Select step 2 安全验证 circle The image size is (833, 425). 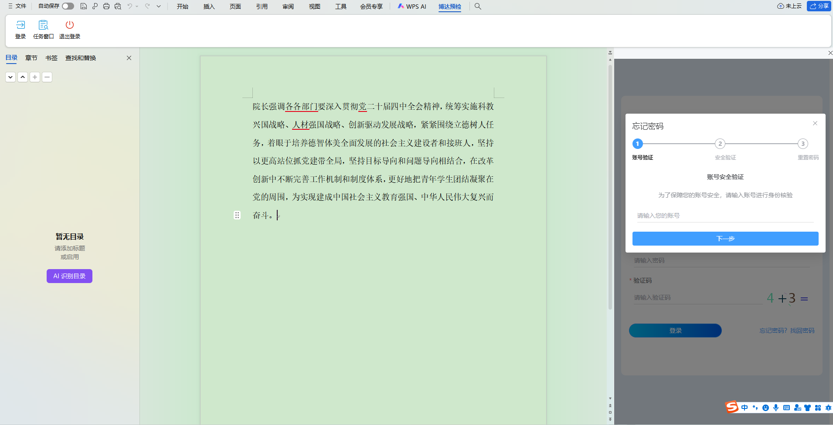720,144
